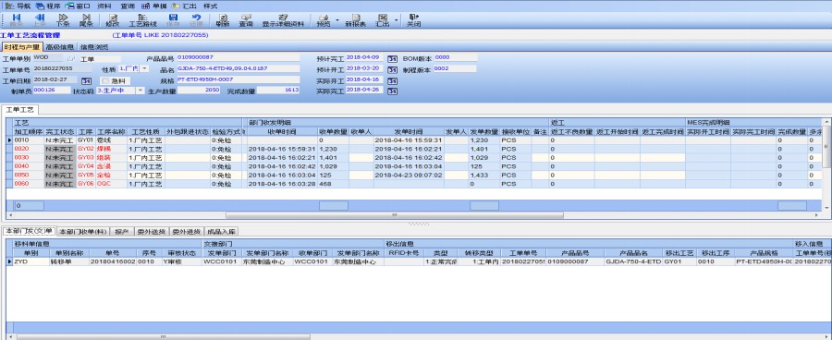The width and height of the screenshot is (832, 340).
Task: Open the 查询 query toolbar icon
Action: [246, 20]
